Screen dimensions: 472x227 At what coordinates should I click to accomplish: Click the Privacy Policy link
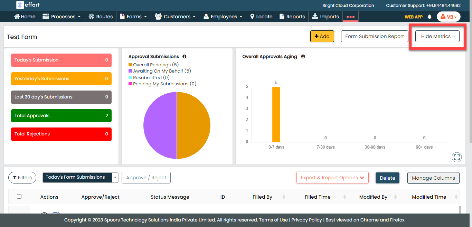pos(306,220)
